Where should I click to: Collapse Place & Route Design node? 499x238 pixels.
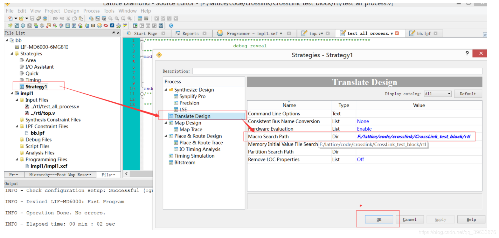click(x=166, y=136)
